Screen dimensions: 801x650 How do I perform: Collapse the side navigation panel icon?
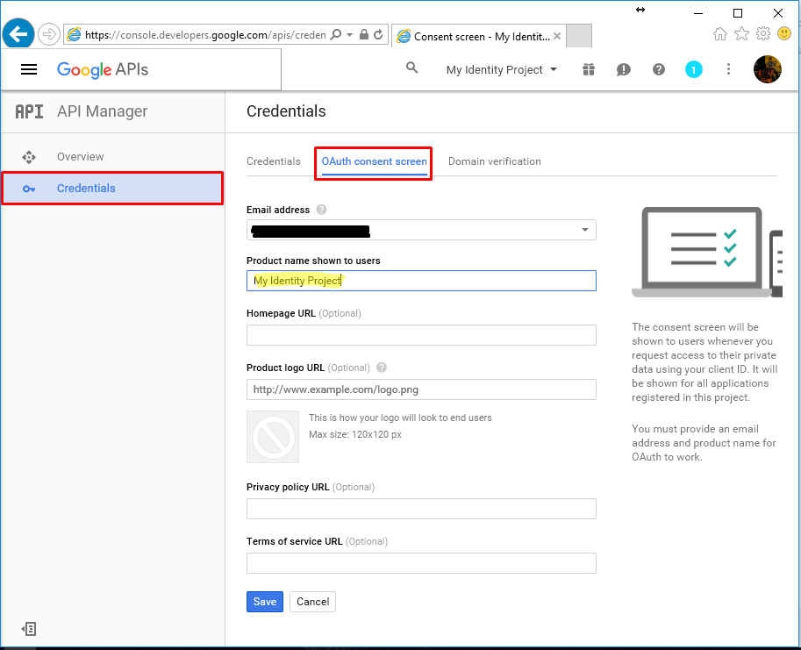click(29, 629)
